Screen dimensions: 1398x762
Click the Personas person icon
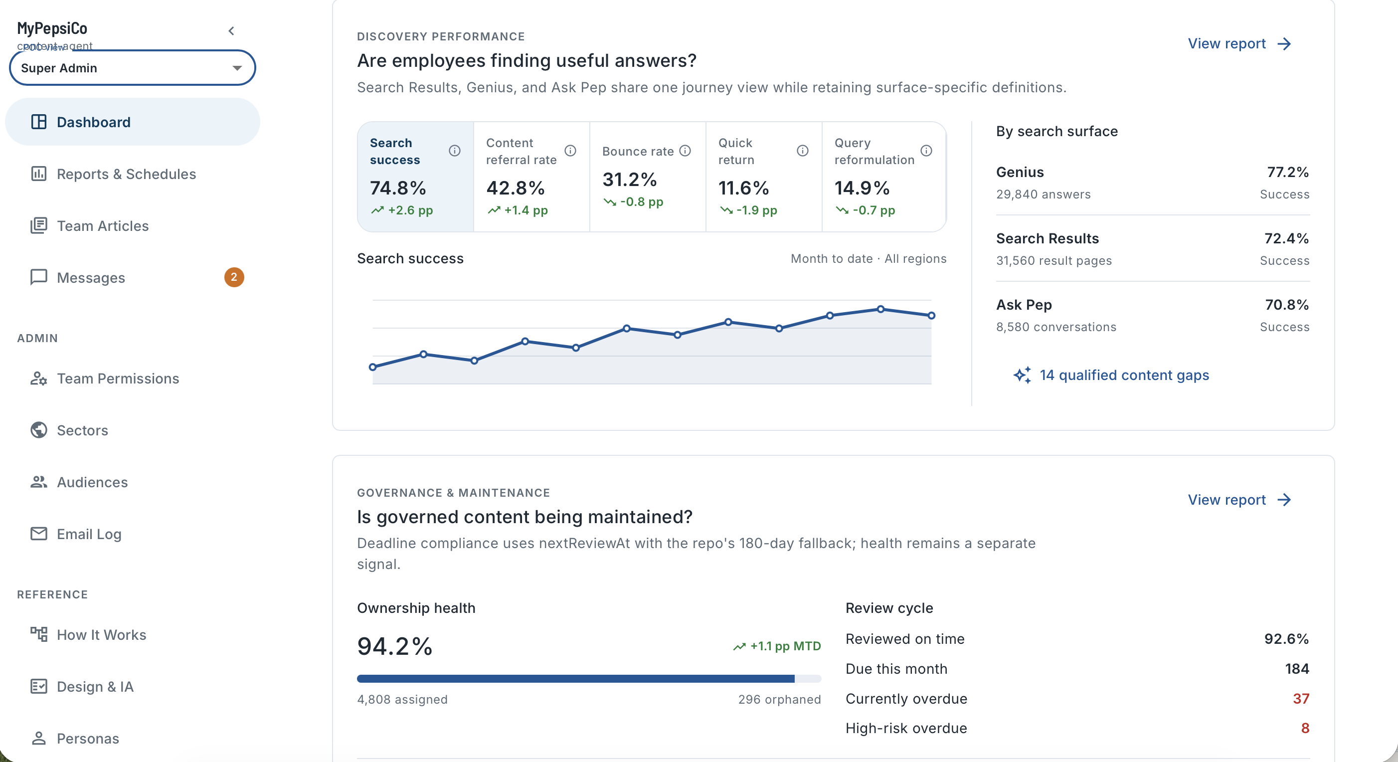[38, 738]
